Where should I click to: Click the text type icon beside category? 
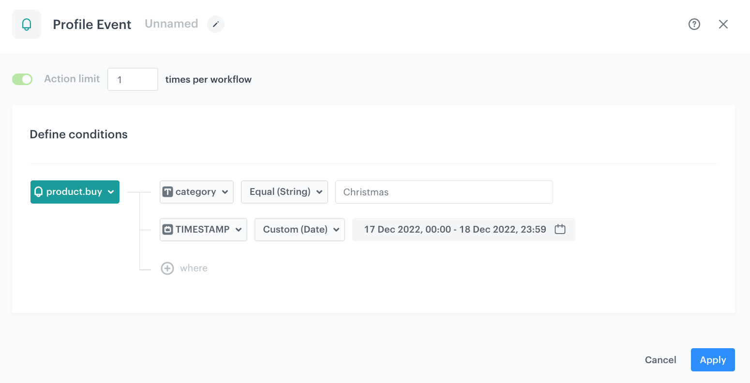[x=168, y=192]
